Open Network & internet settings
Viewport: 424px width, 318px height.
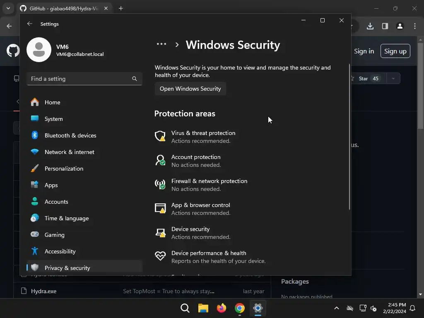click(x=84, y=152)
